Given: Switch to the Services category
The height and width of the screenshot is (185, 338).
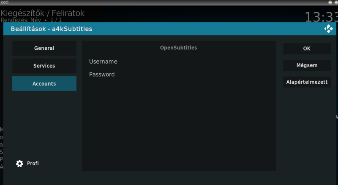Looking at the screenshot, I should tap(44, 66).
